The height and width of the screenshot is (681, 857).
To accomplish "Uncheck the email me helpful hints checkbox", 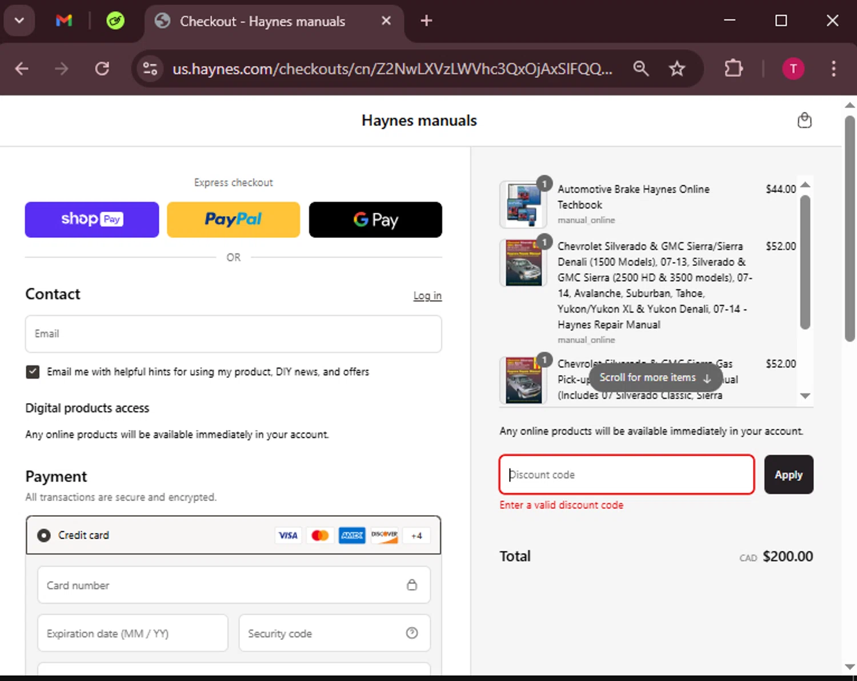I will (33, 372).
